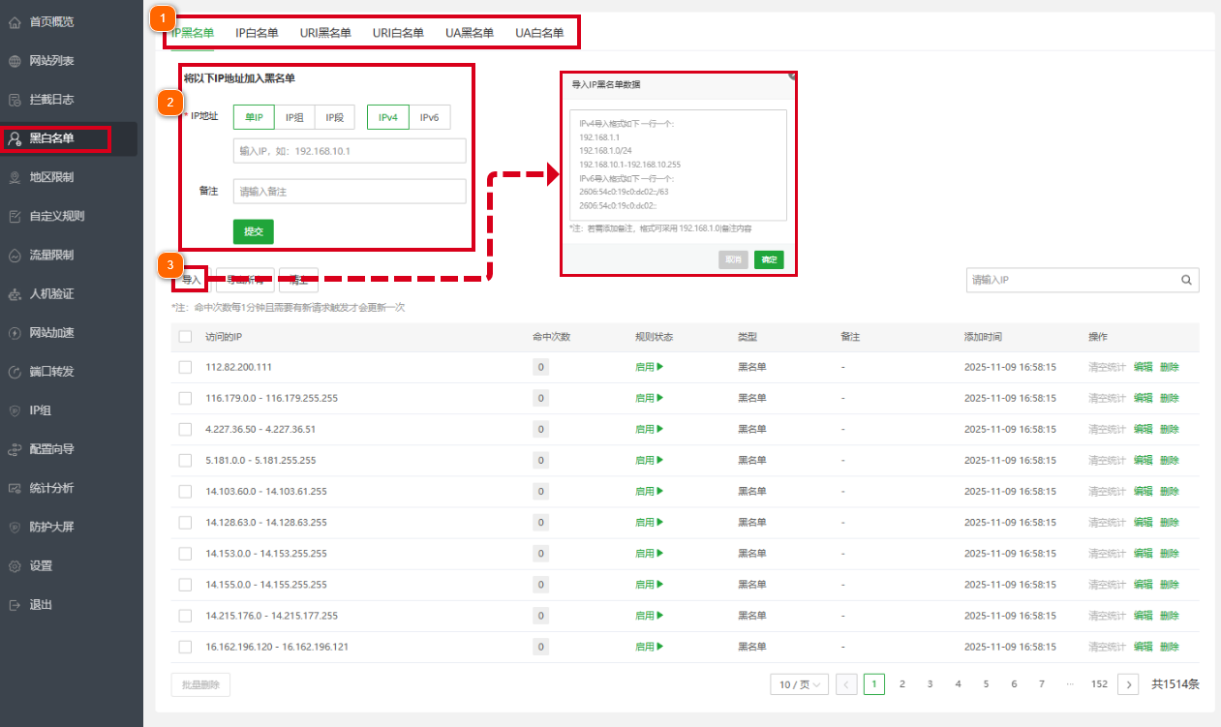Click the 导出所有 export button

[245, 281]
